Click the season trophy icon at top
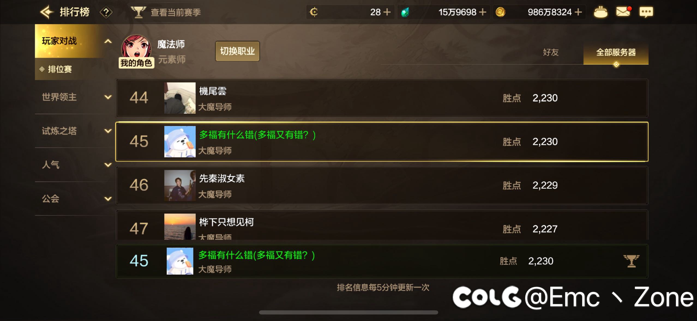697x321 pixels. coord(139,12)
